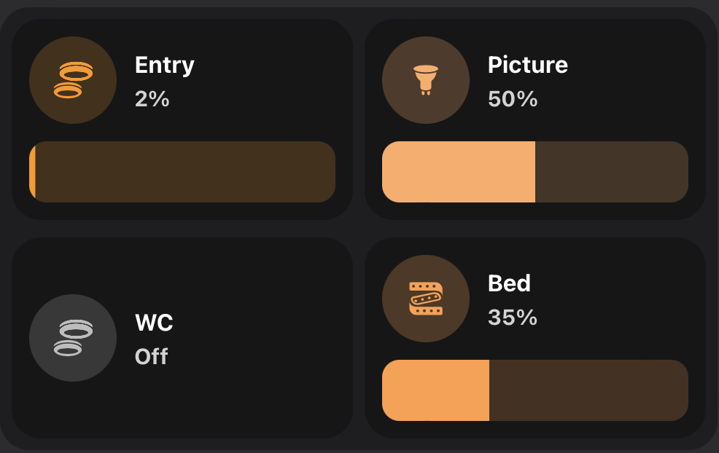
Task: Click the Picture 50% brightness text
Action: pyautogui.click(x=513, y=99)
